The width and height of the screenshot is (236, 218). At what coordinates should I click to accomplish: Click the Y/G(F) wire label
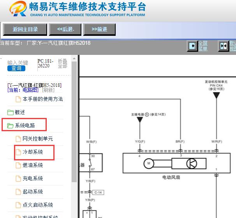click(140, 142)
